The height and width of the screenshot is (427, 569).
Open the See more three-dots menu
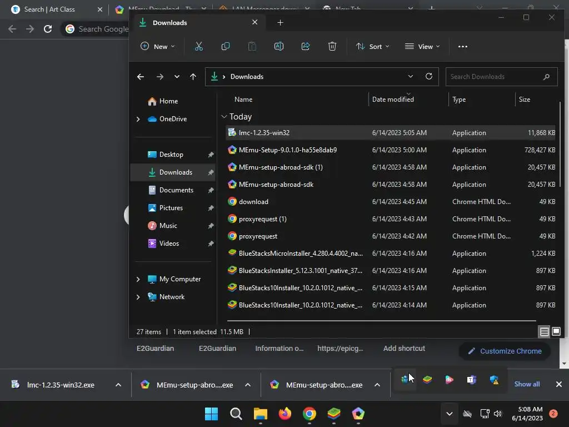point(463,47)
